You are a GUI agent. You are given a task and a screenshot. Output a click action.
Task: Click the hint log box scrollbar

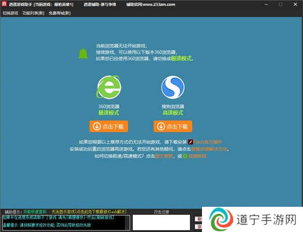128,222
